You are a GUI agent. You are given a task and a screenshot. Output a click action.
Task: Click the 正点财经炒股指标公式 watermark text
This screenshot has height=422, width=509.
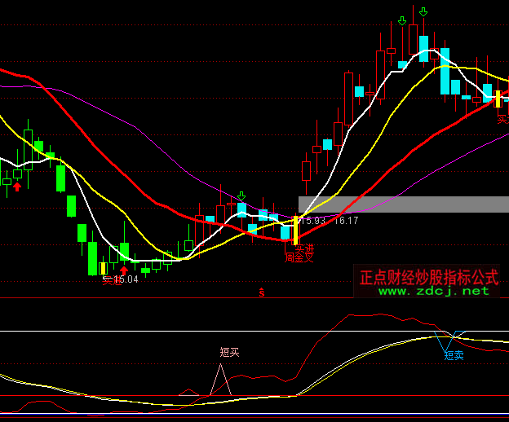(429, 277)
